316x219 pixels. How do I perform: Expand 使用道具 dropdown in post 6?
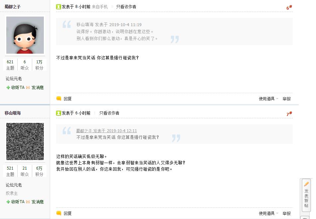[268, 99]
